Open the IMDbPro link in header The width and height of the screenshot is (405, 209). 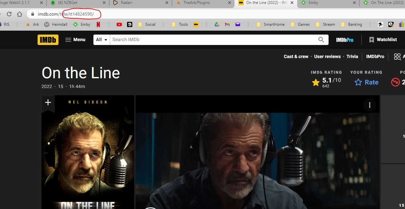(x=345, y=40)
